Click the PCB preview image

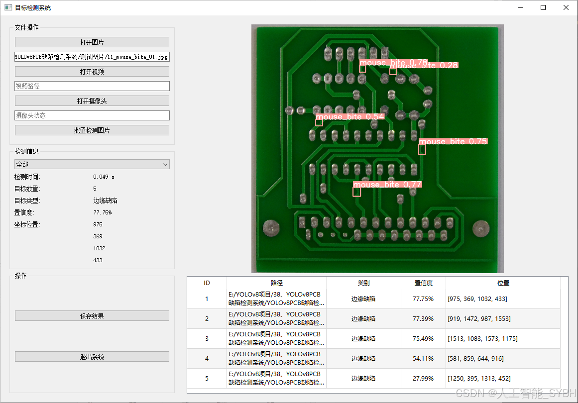tap(378, 148)
